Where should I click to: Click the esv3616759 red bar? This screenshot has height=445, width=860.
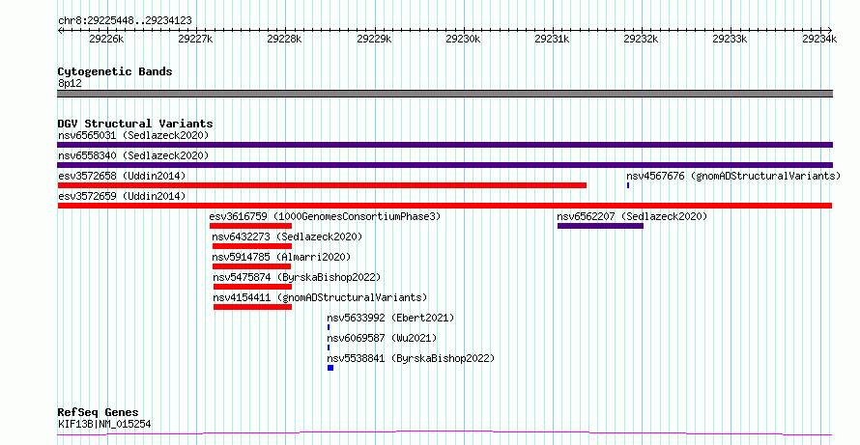pos(250,226)
